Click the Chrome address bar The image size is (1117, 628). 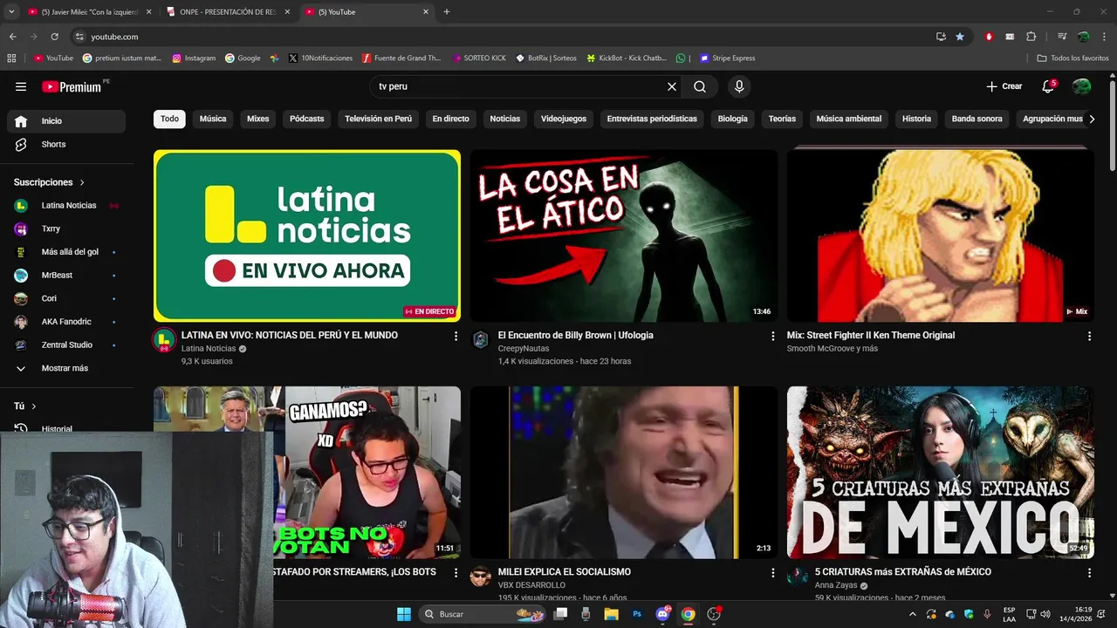click(502, 37)
